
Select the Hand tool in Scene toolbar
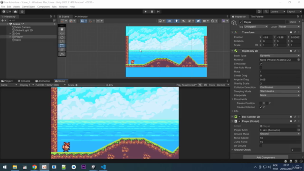[62, 29]
